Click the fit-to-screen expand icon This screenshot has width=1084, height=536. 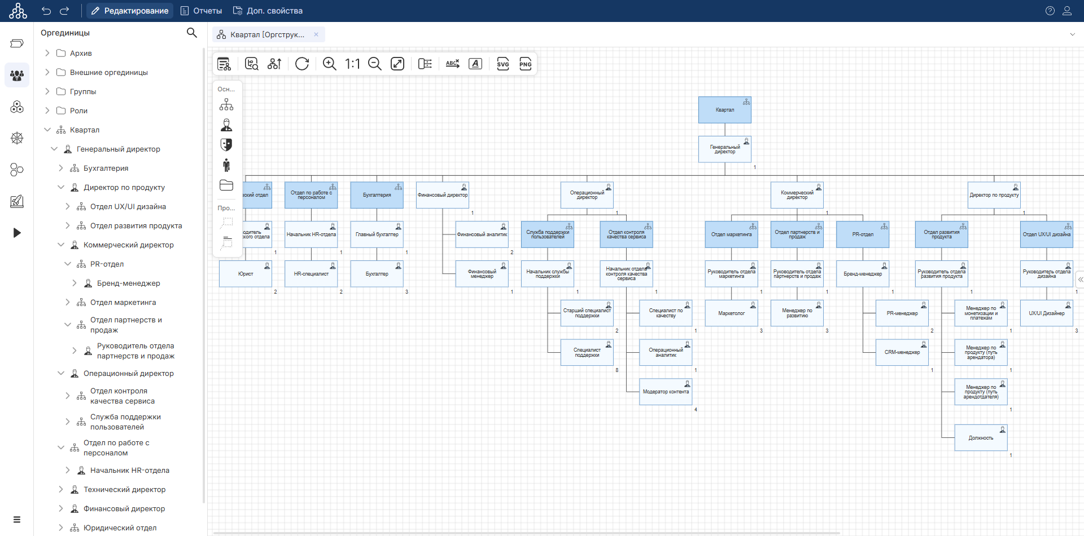pos(397,64)
